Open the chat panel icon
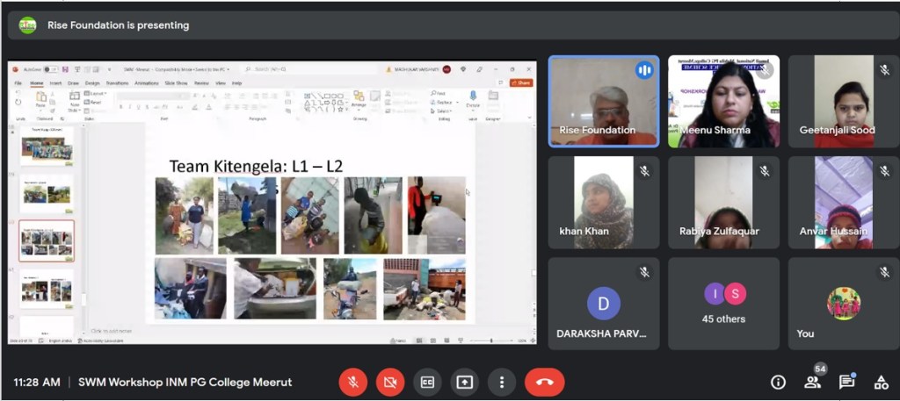This screenshot has height=401, width=900. (846, 382)
